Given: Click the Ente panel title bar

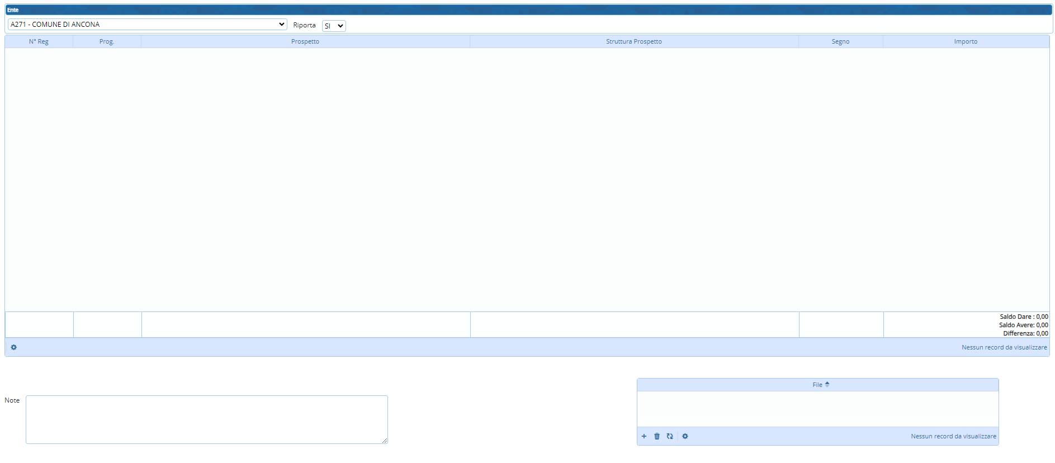Looking at the screenshot, I should (528, 10).
